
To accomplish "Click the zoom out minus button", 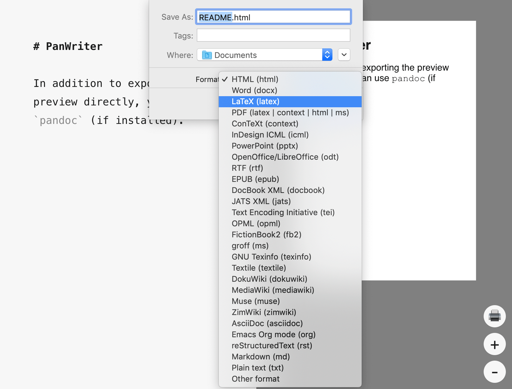I will (494, 372).
